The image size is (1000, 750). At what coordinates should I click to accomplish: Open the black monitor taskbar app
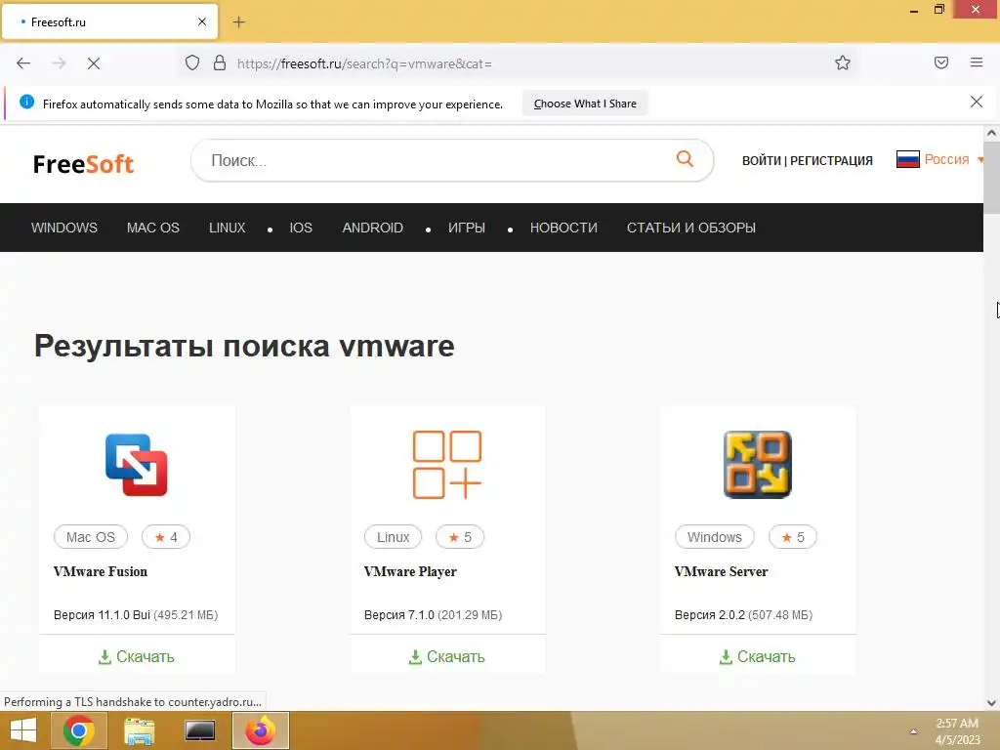[199, 730]
